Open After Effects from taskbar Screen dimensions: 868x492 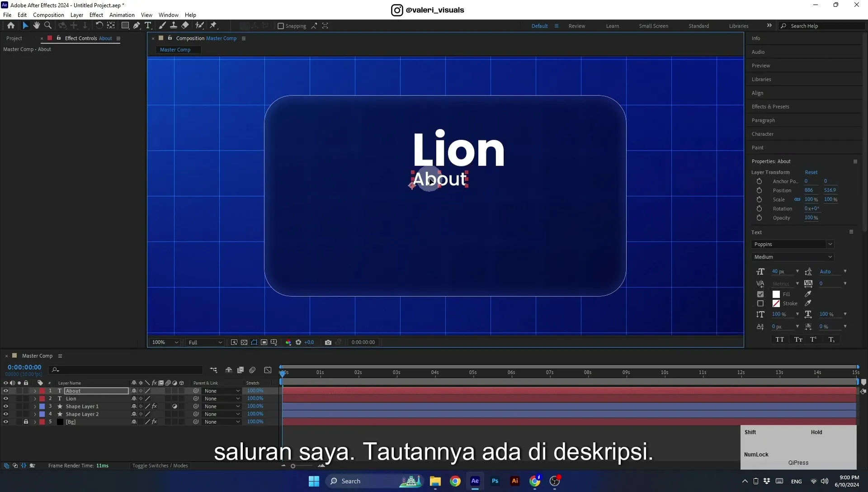[475, 481]
